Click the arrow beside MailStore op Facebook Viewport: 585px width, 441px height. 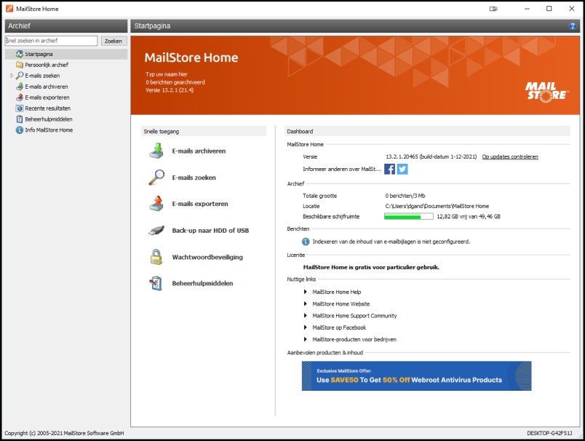click(x=305, y=327)
